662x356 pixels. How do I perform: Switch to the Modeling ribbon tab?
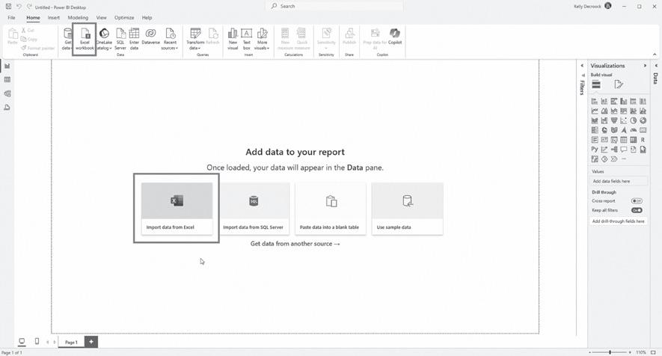[x=78, y=18]
